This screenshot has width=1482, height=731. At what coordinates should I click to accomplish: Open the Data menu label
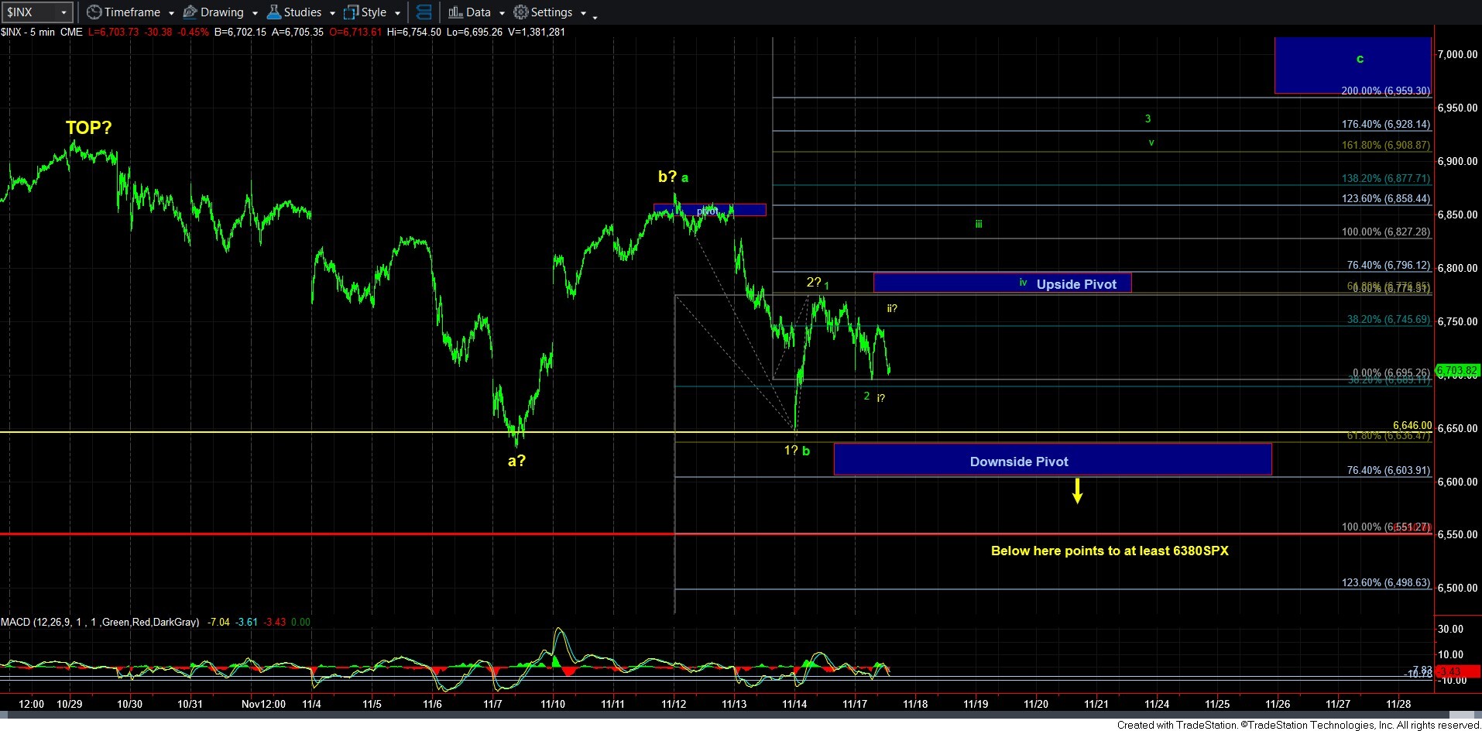click(478, 12)
